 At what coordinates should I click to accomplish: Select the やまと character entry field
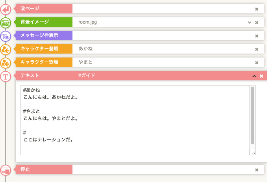coord(161,62)
